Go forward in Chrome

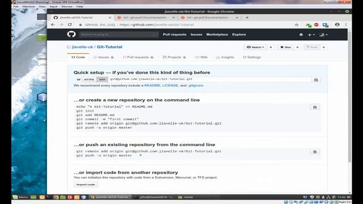pos(61,24)
